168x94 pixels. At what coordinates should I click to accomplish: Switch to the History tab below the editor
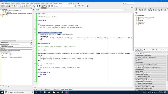(x=70, y=90)
